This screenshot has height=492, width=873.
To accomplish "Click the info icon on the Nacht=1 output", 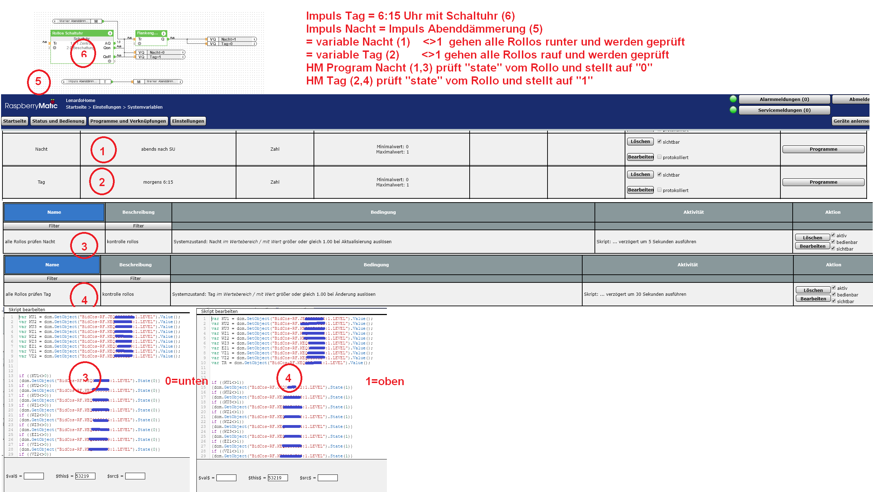I will coord(255,39).
